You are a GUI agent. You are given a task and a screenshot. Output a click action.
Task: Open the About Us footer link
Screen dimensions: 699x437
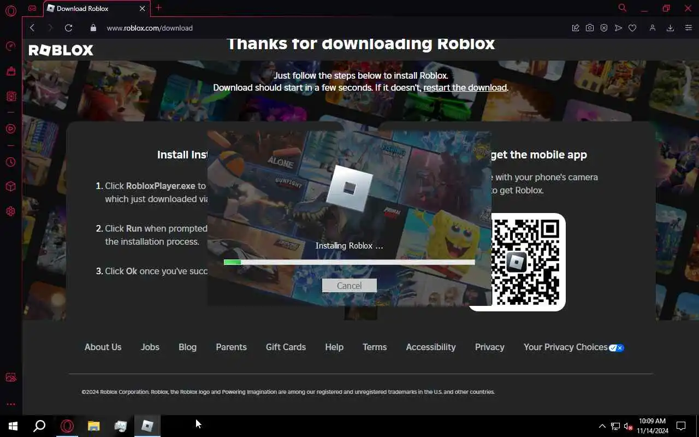coord(103,347)
